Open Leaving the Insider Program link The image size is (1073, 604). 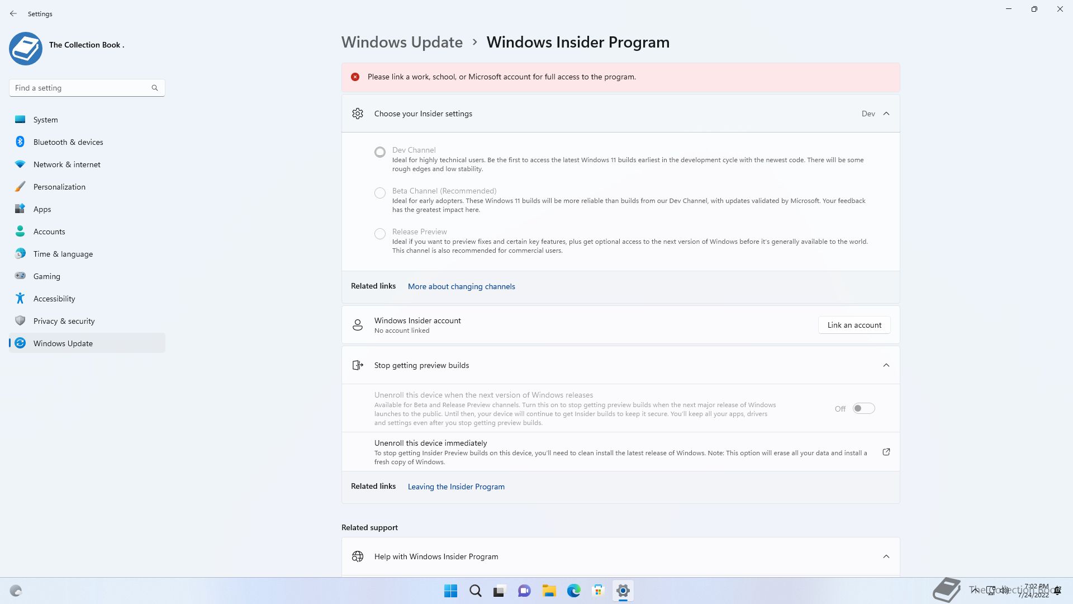[456, 487]
